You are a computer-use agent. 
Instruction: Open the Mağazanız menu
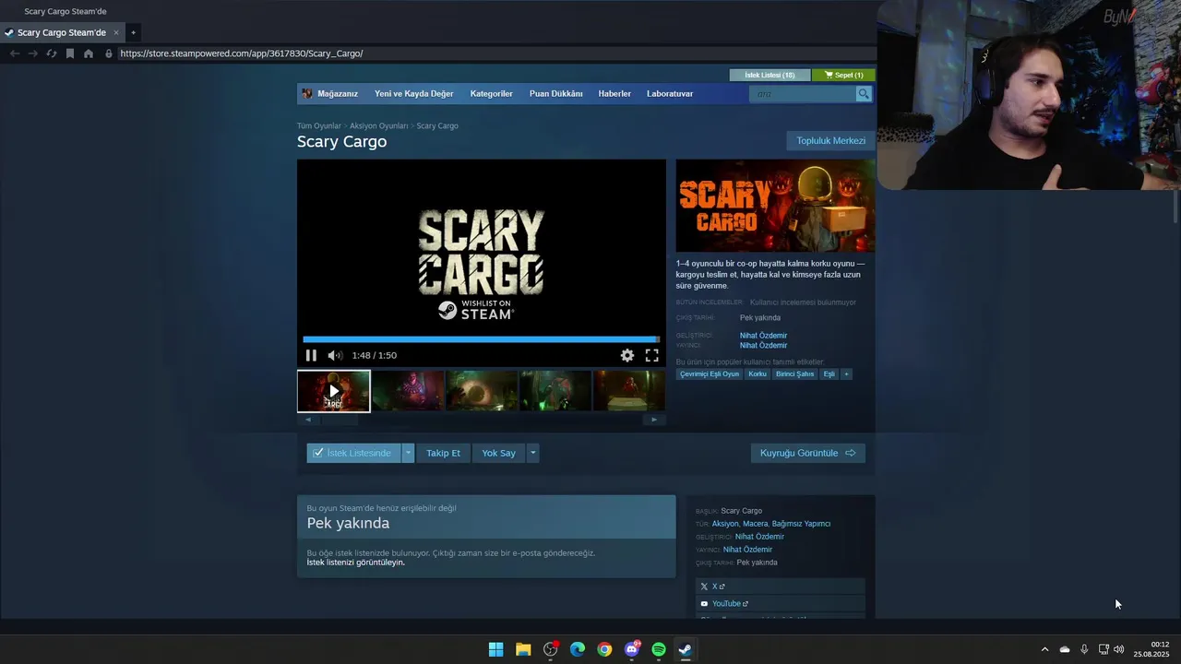[x=338, y=93]
